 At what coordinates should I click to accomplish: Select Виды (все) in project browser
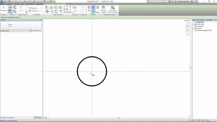pyautogui.click(x=200, y=22)
